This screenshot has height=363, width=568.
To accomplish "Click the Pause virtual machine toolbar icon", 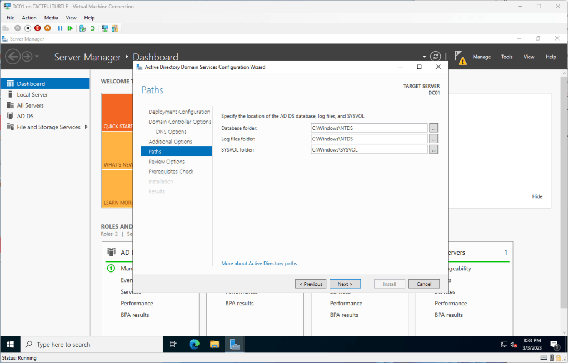I will (60, 28).
